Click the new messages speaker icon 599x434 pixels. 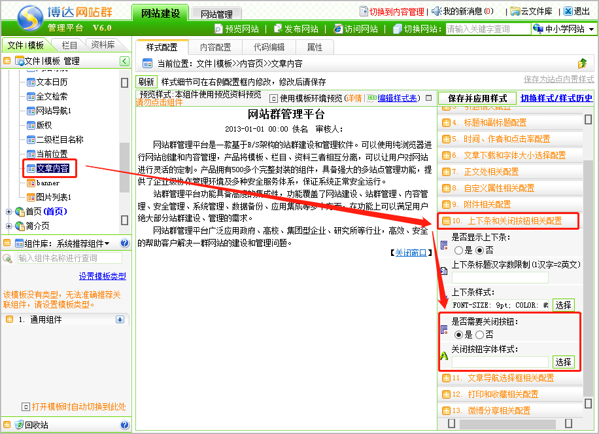[x=437, y=11]
